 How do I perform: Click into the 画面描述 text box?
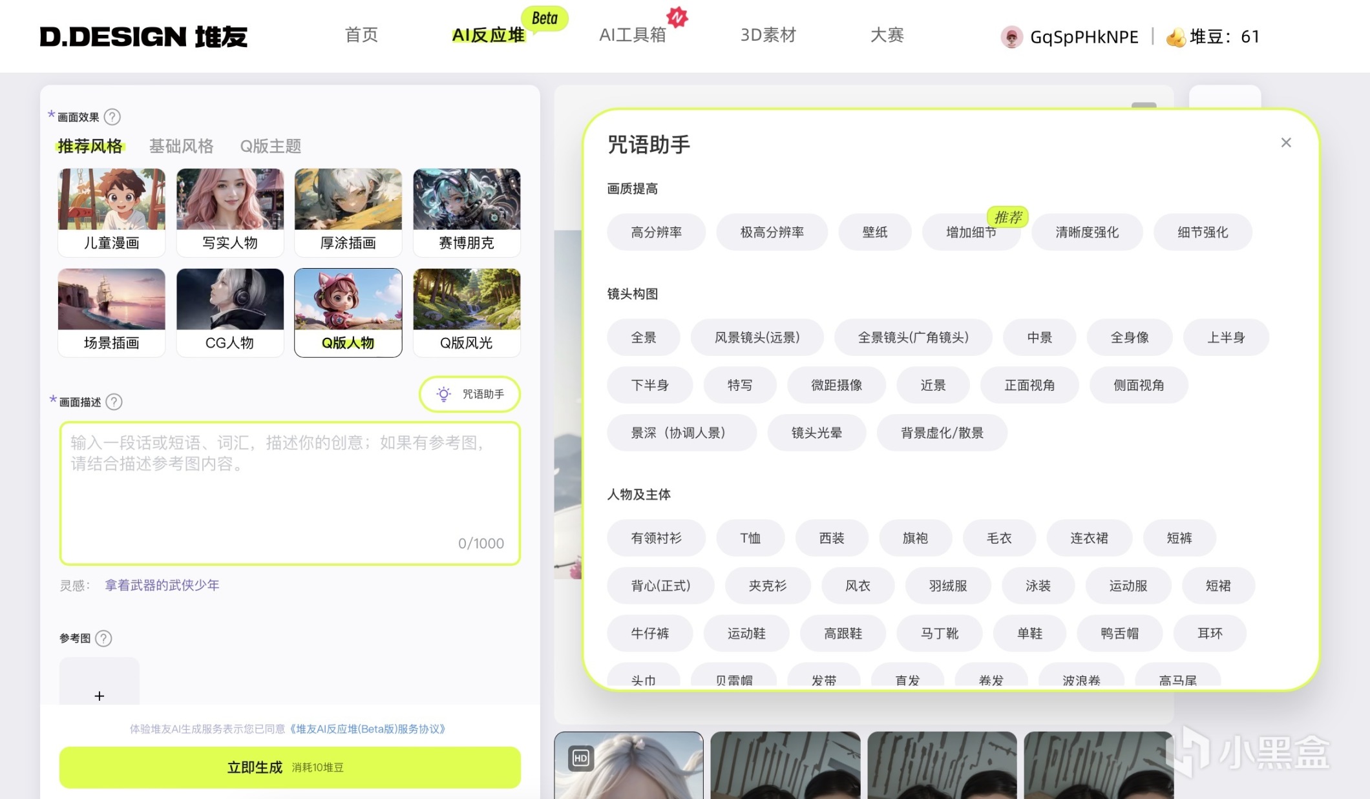(290, 493)
